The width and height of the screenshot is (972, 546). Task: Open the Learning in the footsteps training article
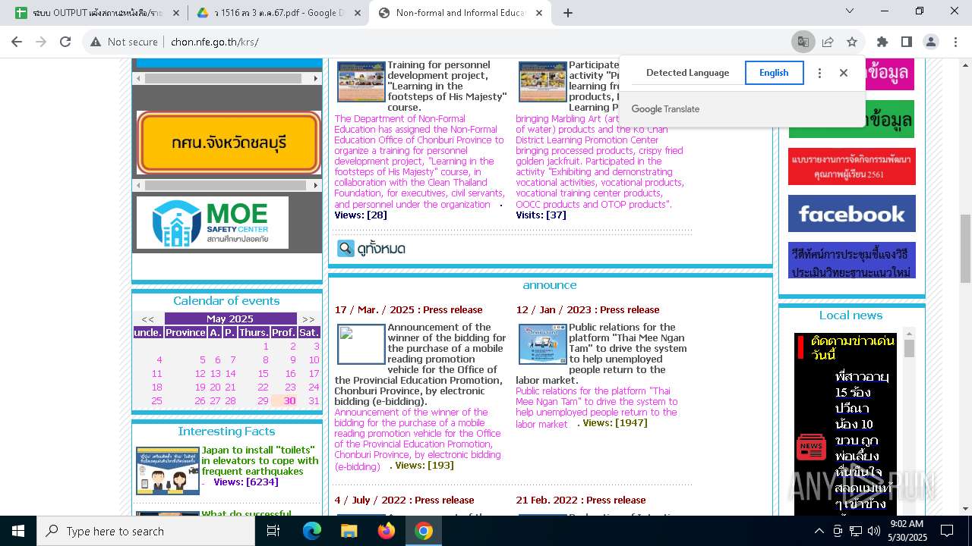pyautogui.click(x=447, y=86)
